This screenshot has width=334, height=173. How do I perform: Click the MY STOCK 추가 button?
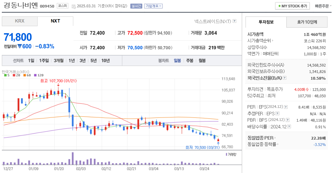[x=292, y=6]
